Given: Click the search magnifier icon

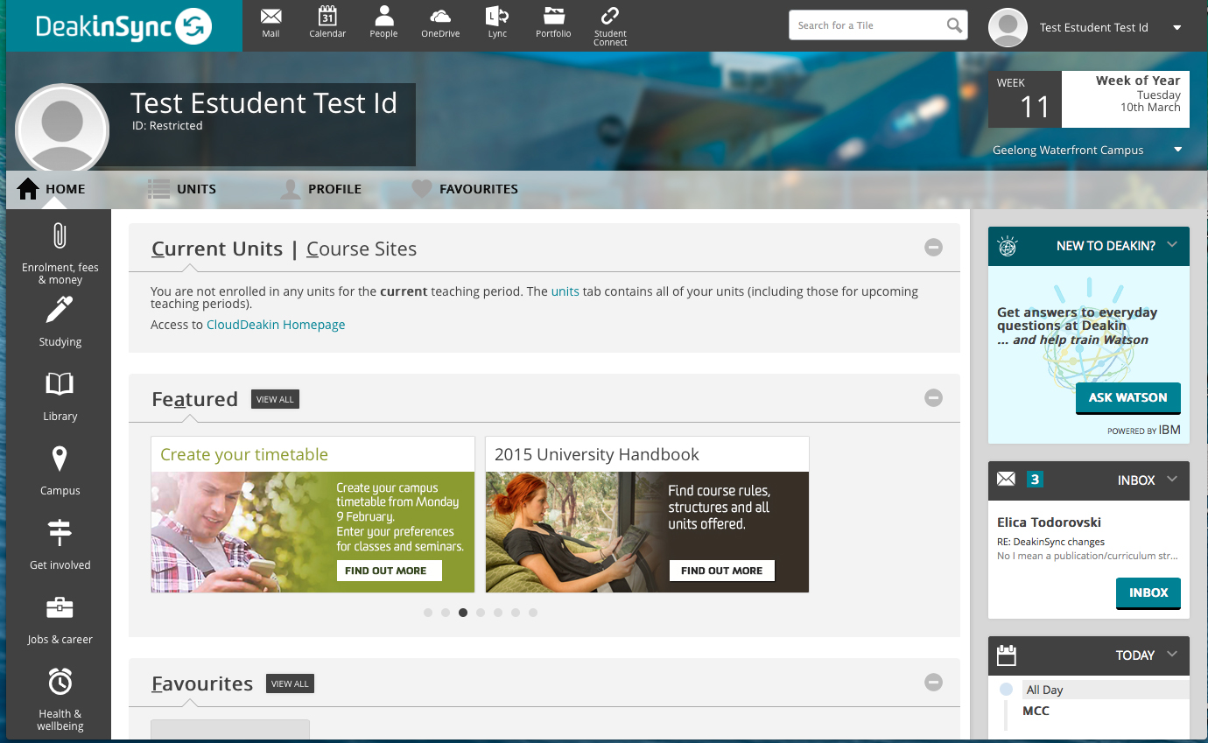Looking at the screenshot, I should point(954,25).
